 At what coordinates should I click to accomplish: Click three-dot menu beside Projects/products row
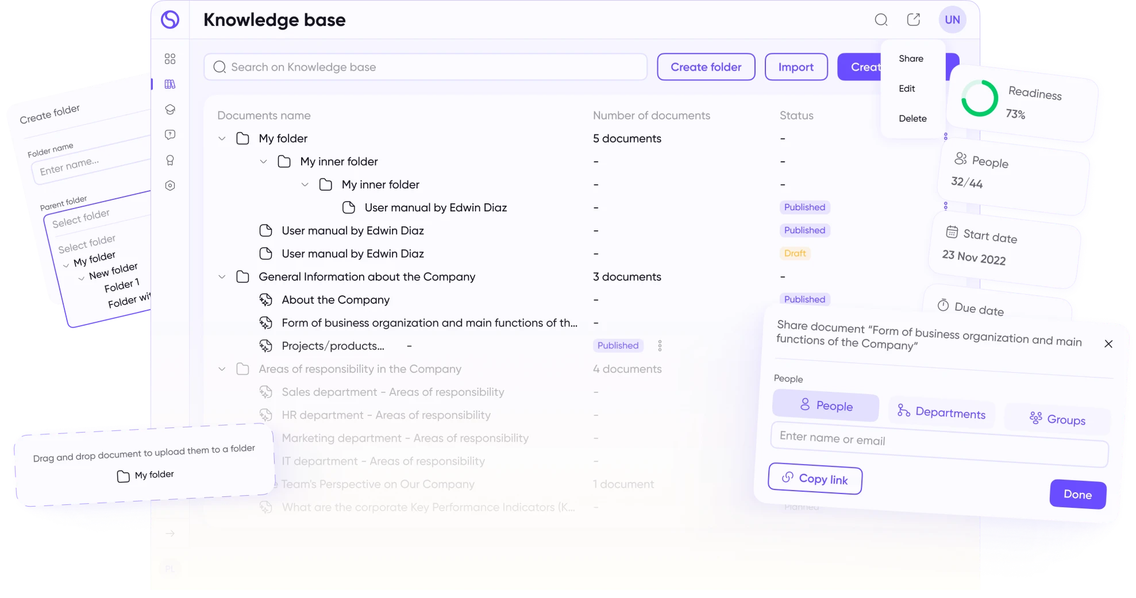pos(660,346)
